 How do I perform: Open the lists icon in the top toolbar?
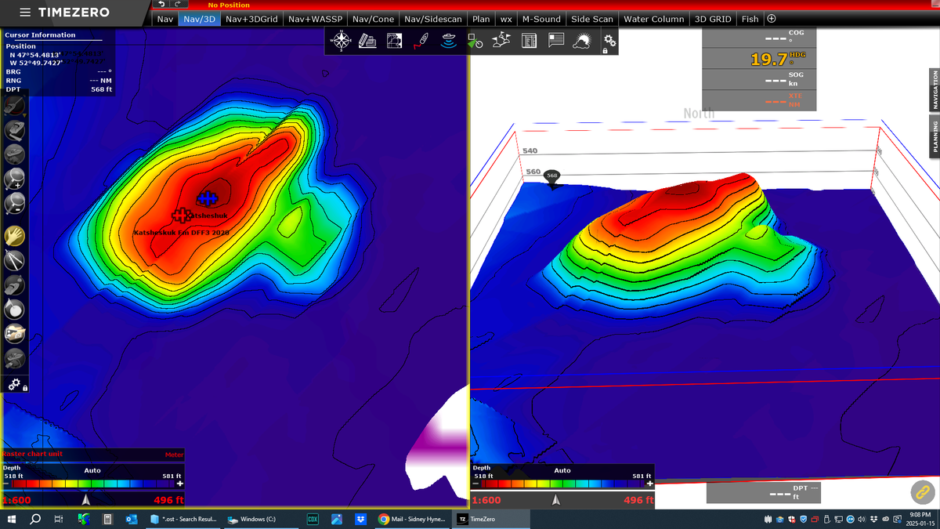pos(530,39)
